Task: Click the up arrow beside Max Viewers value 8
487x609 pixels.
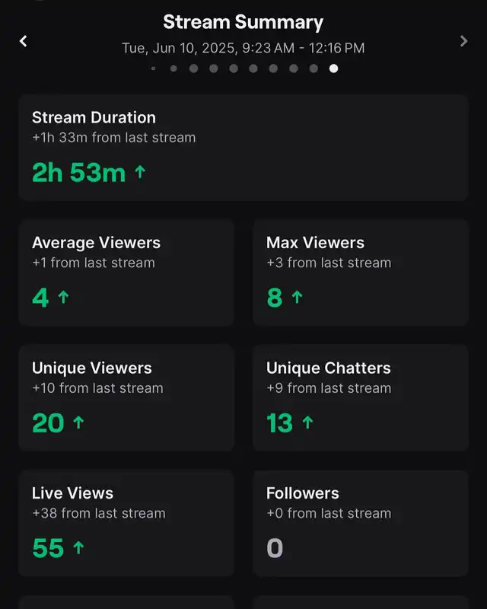Action: tap(297, 298)
